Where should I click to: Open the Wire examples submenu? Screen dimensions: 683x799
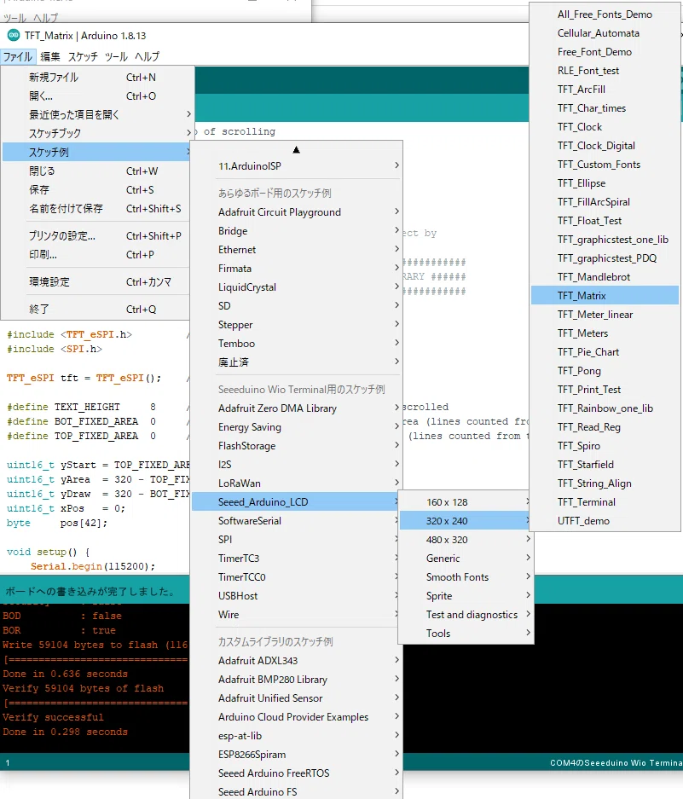[x=297, y=615]
